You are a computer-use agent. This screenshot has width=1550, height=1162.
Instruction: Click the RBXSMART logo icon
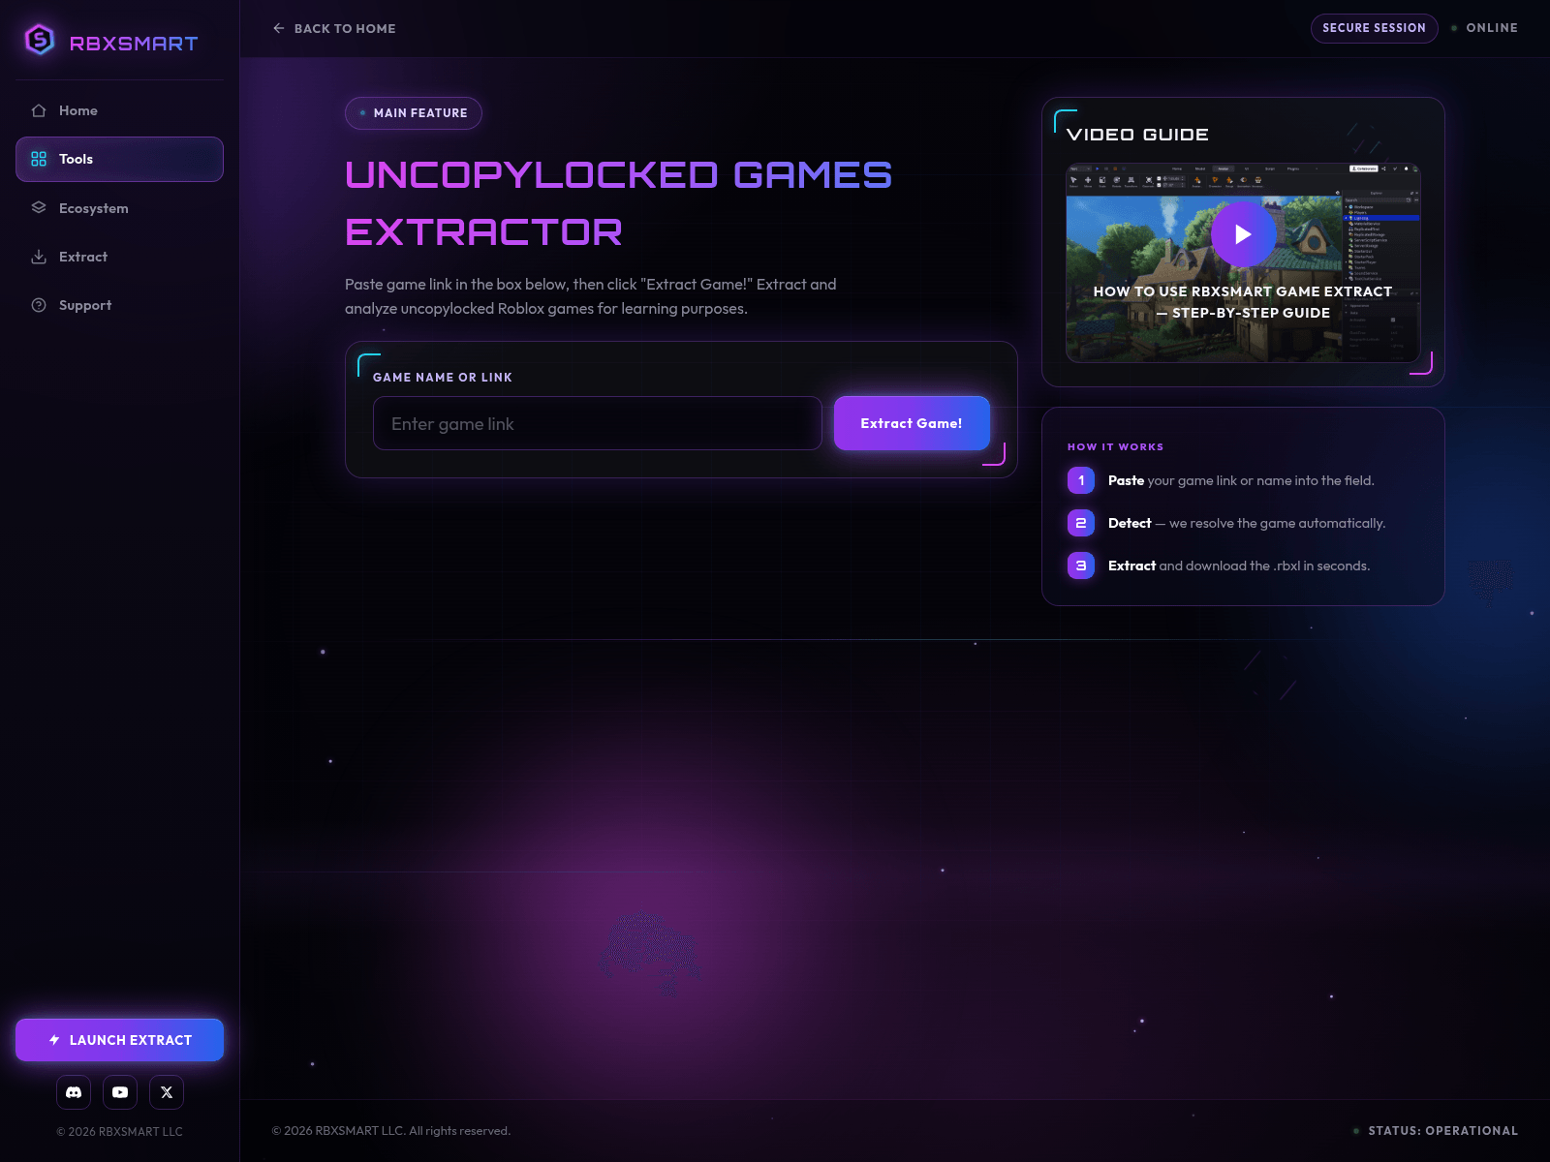40,40
